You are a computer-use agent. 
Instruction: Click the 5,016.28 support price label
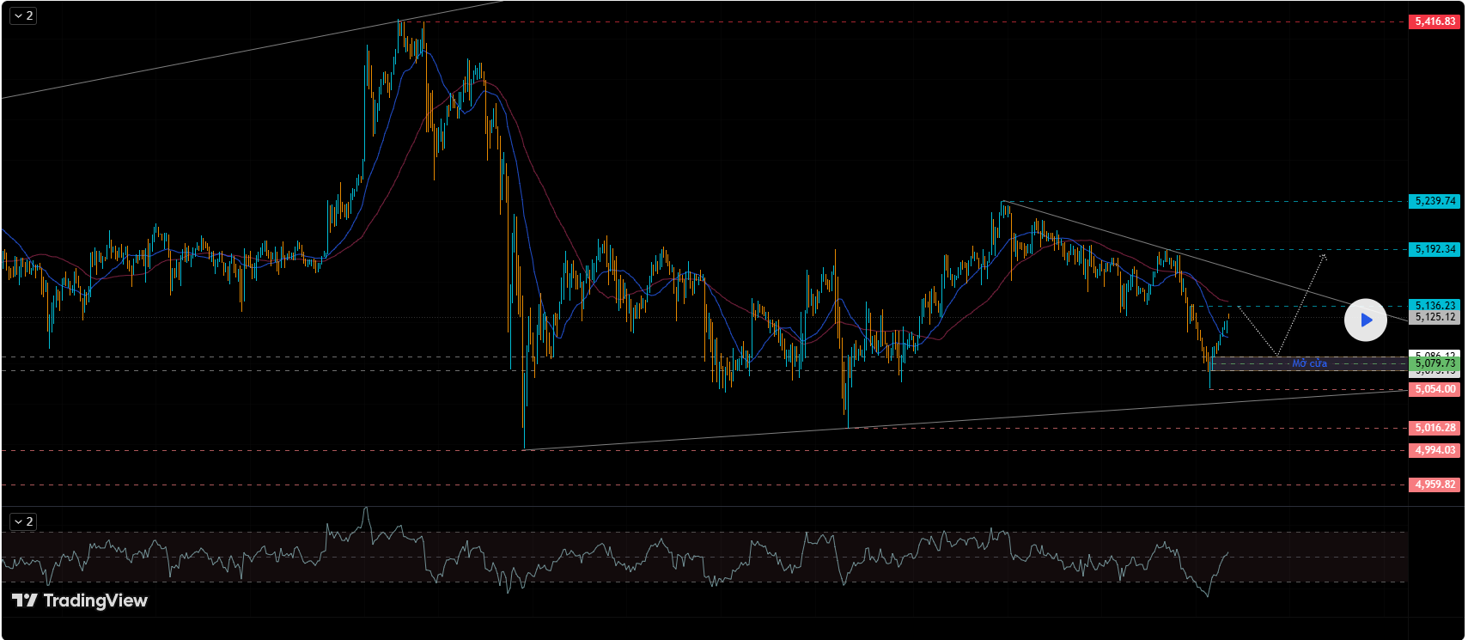coord(1434,428)
